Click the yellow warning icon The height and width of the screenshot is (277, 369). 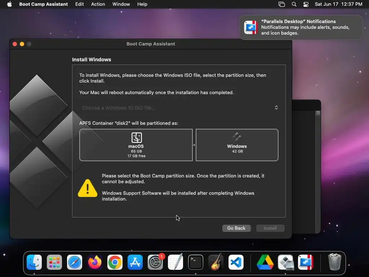coord(88,188)
